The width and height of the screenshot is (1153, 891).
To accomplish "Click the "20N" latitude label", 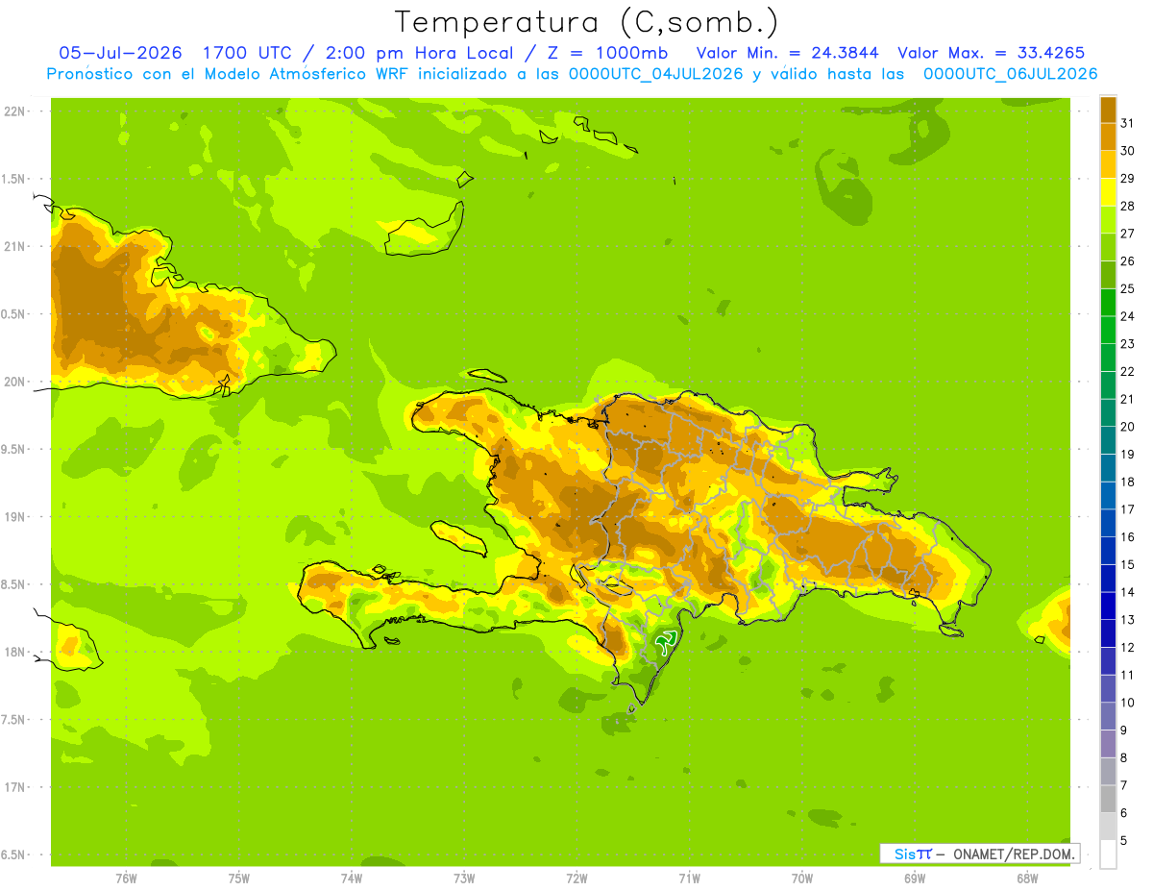I will click(x=14, y=382).
